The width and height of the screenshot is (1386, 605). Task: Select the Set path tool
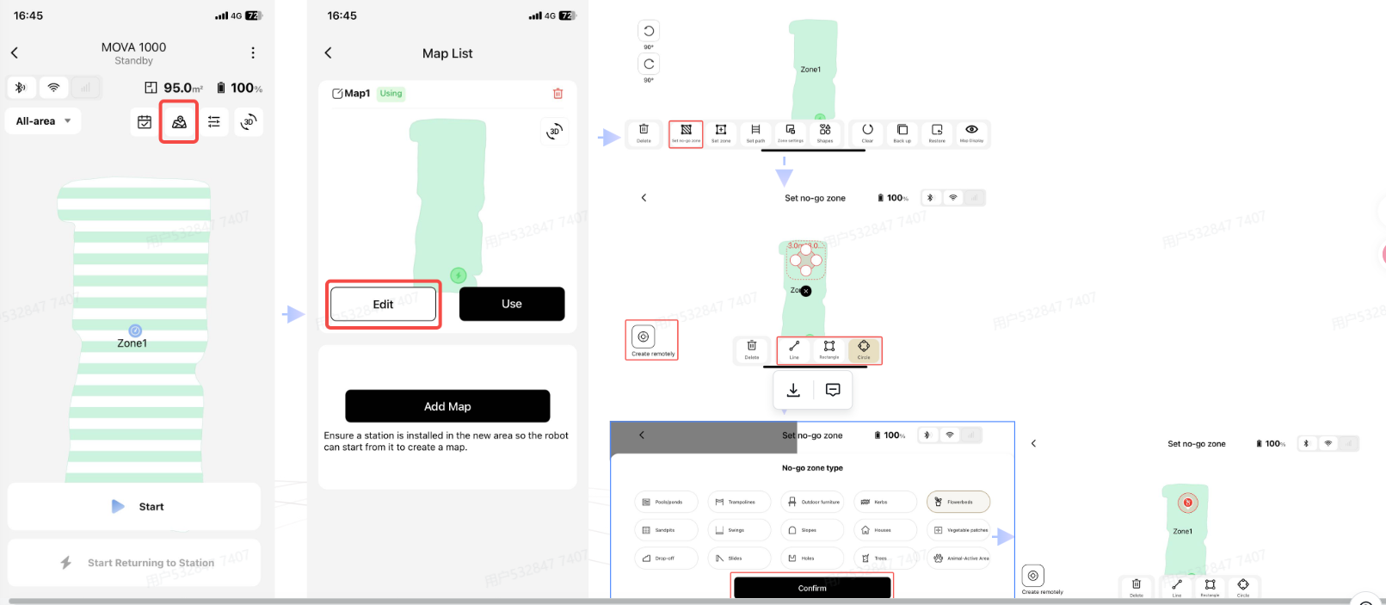[755, 133]
